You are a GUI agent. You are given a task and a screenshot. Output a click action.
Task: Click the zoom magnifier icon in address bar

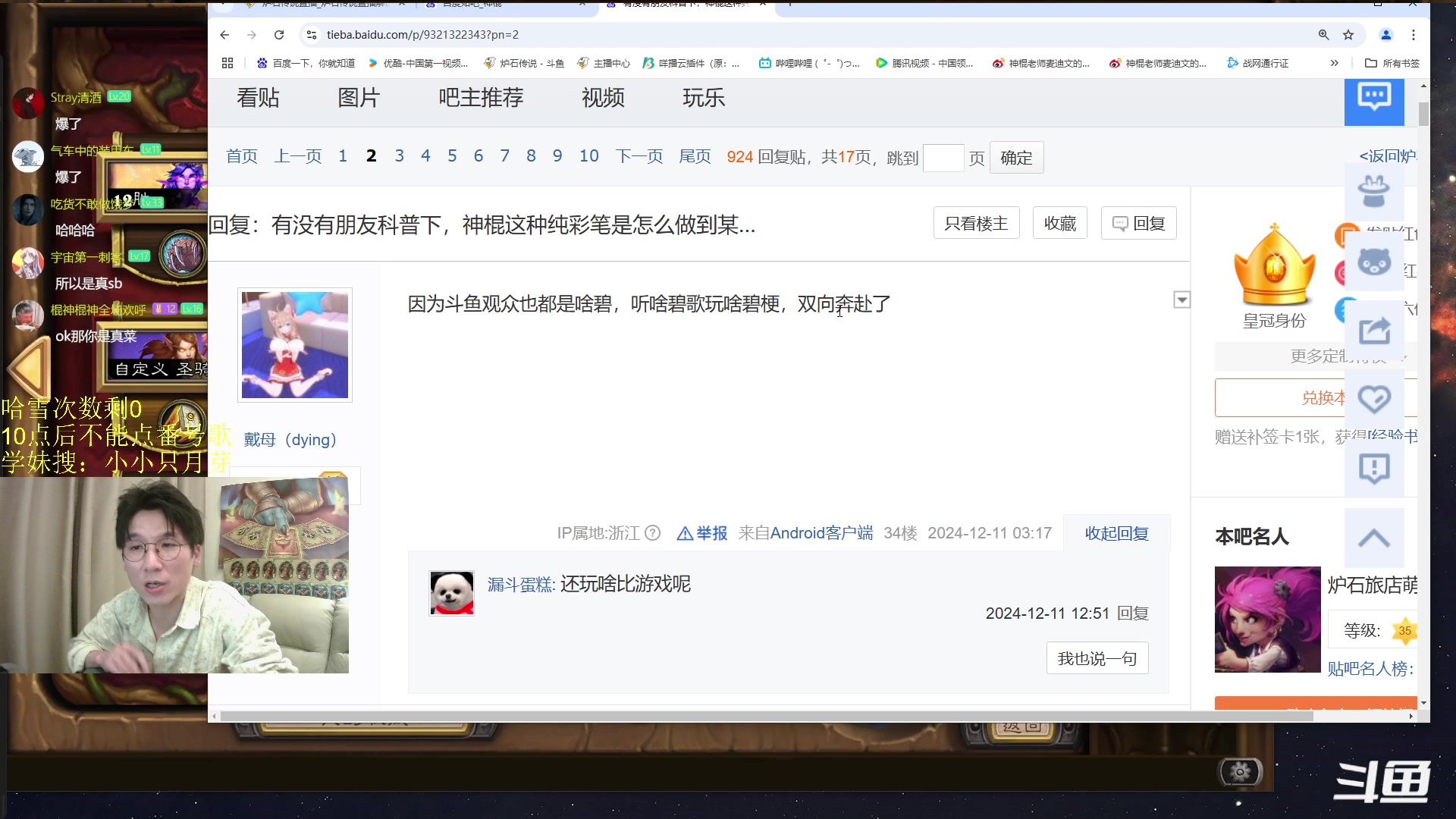pos(1323,35)
